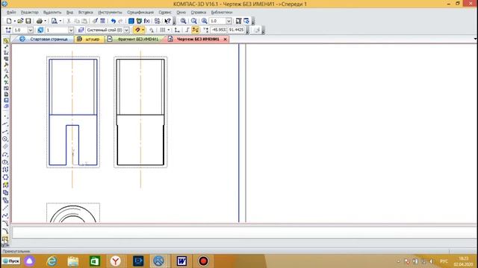
Task: Close the 'Чертеж БЕЗ ИМЕНИ1' tab
Action: 226,39
